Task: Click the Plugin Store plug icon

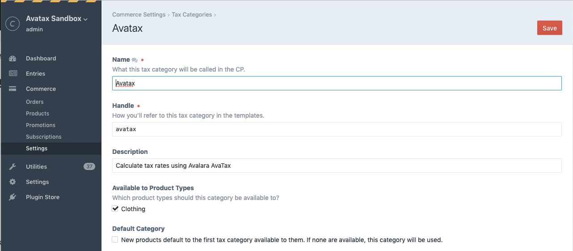Action: [13, 197]
